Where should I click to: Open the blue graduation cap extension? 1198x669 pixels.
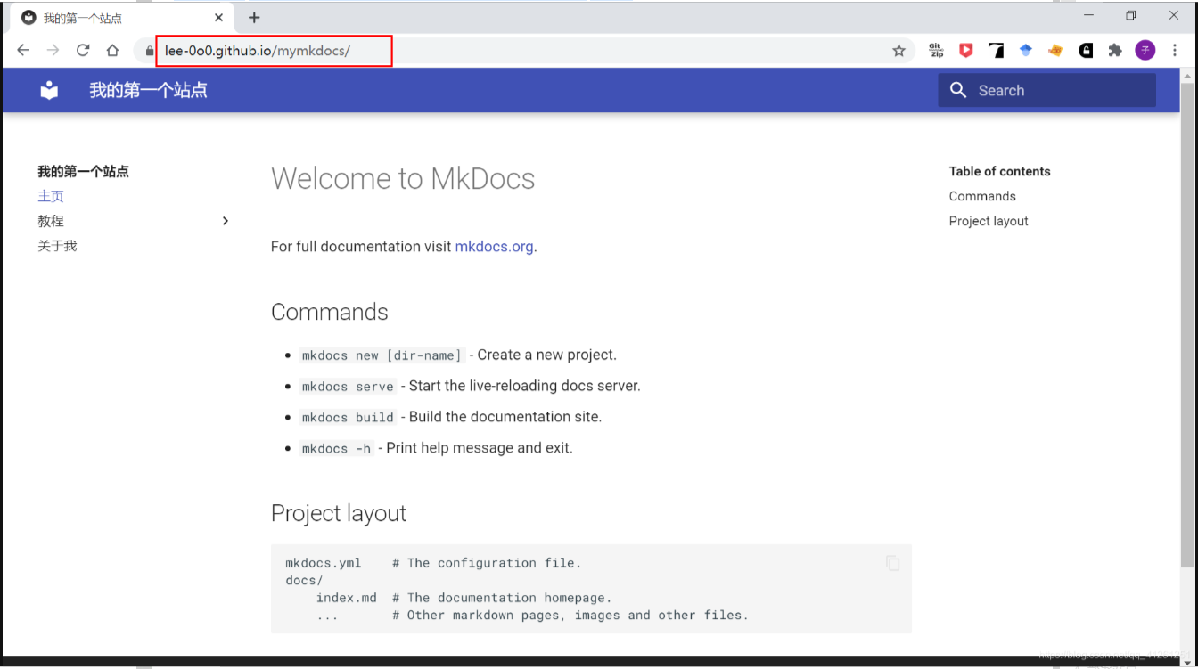click(1026, 51)
